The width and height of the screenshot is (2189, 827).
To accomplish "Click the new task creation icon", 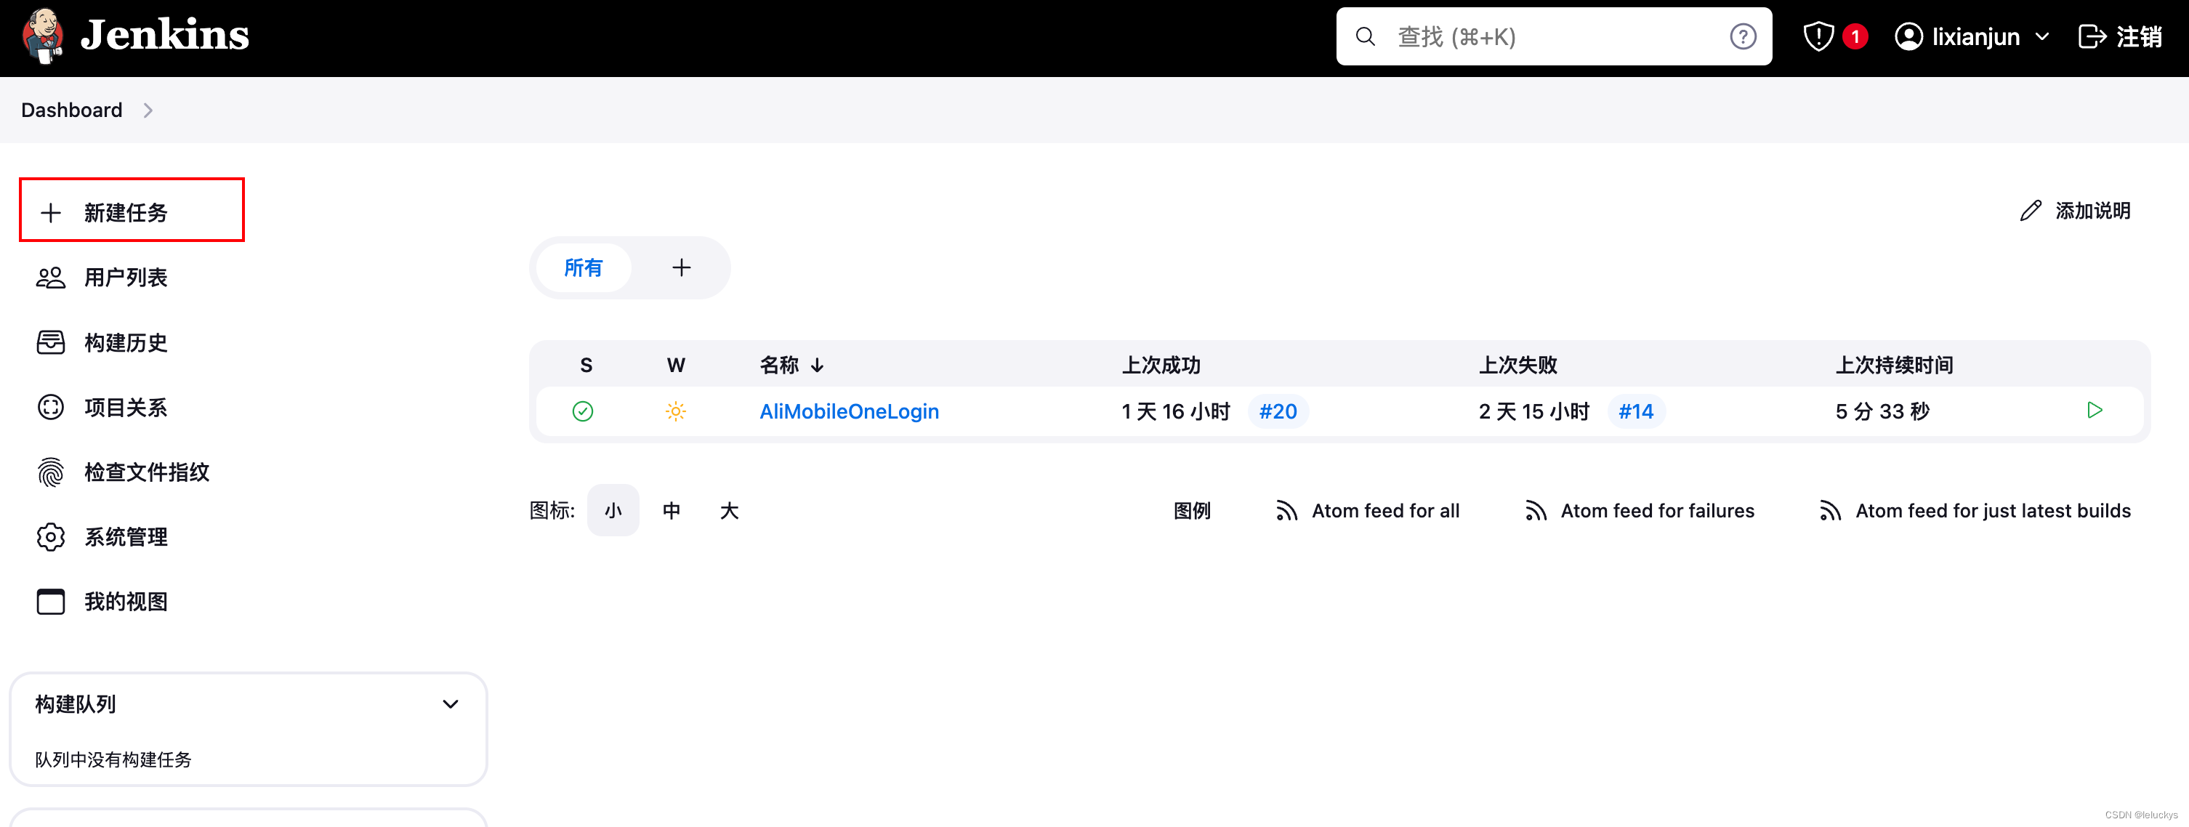I will pos(49,212).
